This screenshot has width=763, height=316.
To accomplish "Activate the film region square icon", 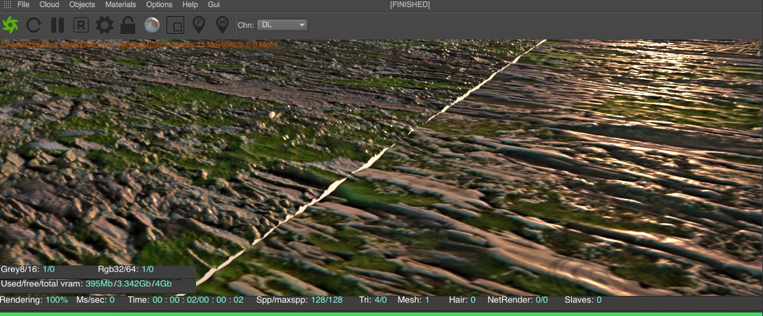I will (175, 25).
